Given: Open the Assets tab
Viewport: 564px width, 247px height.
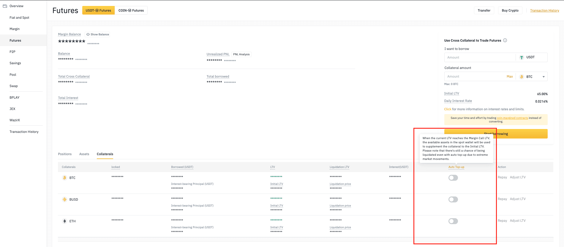Looking at the screenshot, I should click(x=84, y=154).
